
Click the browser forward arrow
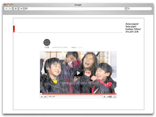pos(10,9)
